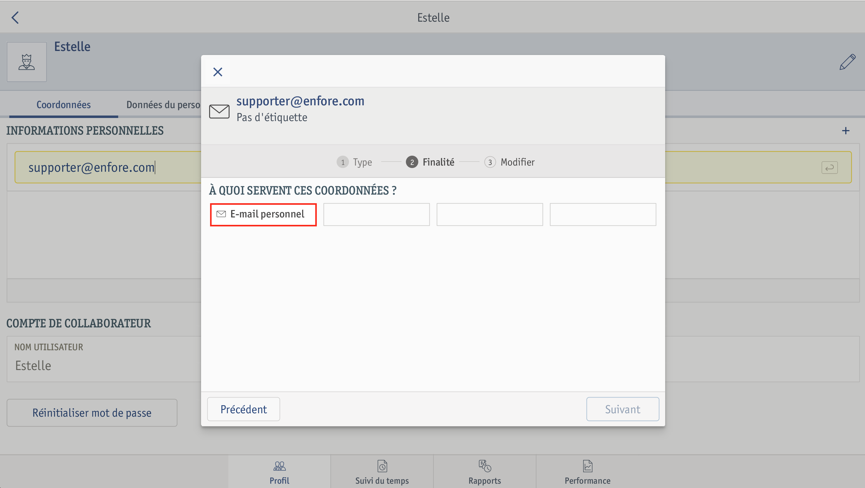Click the envelope icon beside supporter@enfore.com

click(219, 111)
